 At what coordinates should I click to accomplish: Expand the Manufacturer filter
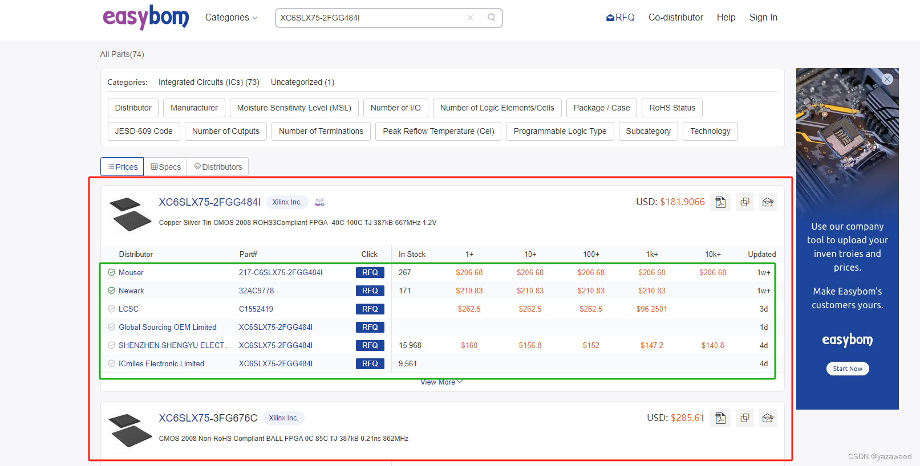tap(194, 108)
